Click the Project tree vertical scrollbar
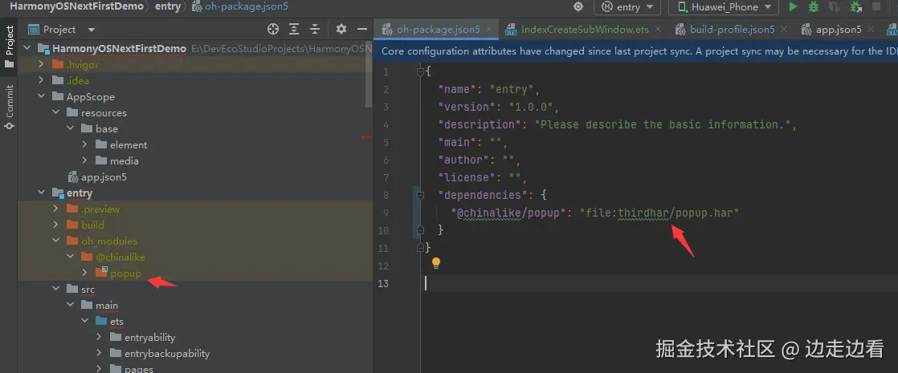Image resolution: width=898 pixels, height=373 pixels. point(369,75)
